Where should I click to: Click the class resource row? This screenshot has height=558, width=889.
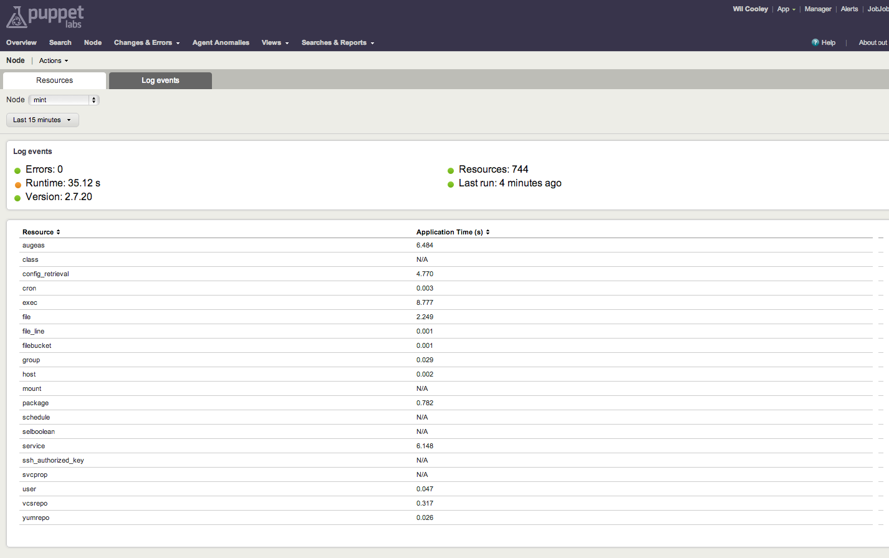[446, 259]
